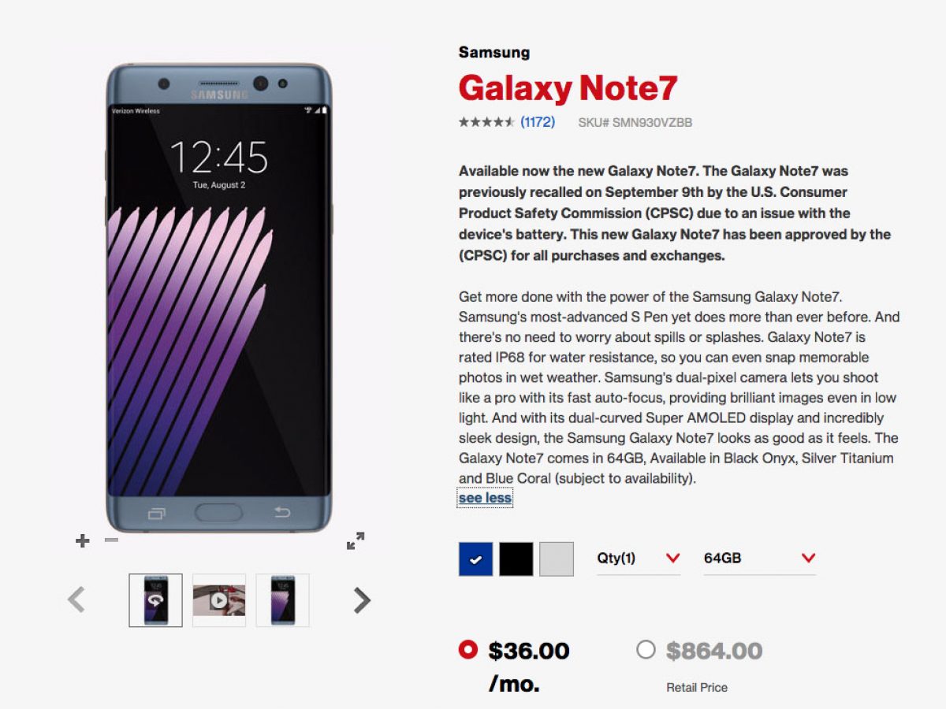Screen dimensions: 946x709
Task: Open the 360-degree view thumbnail
Action: tap(155, 600)
